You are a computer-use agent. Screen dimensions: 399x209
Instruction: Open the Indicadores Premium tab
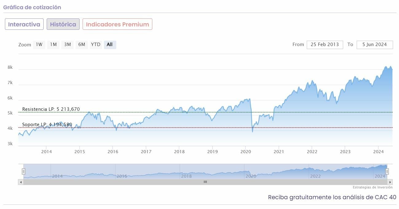coord(117,24)
